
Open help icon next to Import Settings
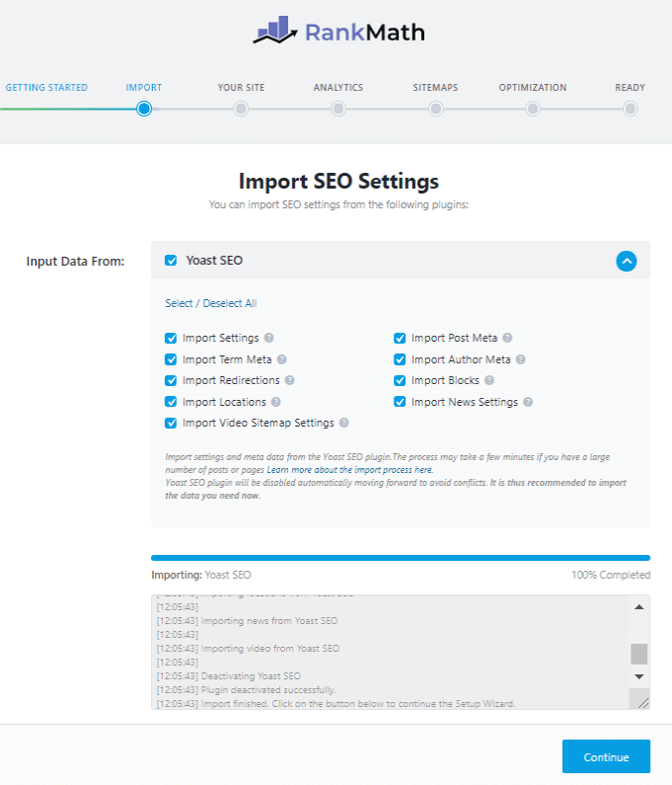tap(268, 338)
